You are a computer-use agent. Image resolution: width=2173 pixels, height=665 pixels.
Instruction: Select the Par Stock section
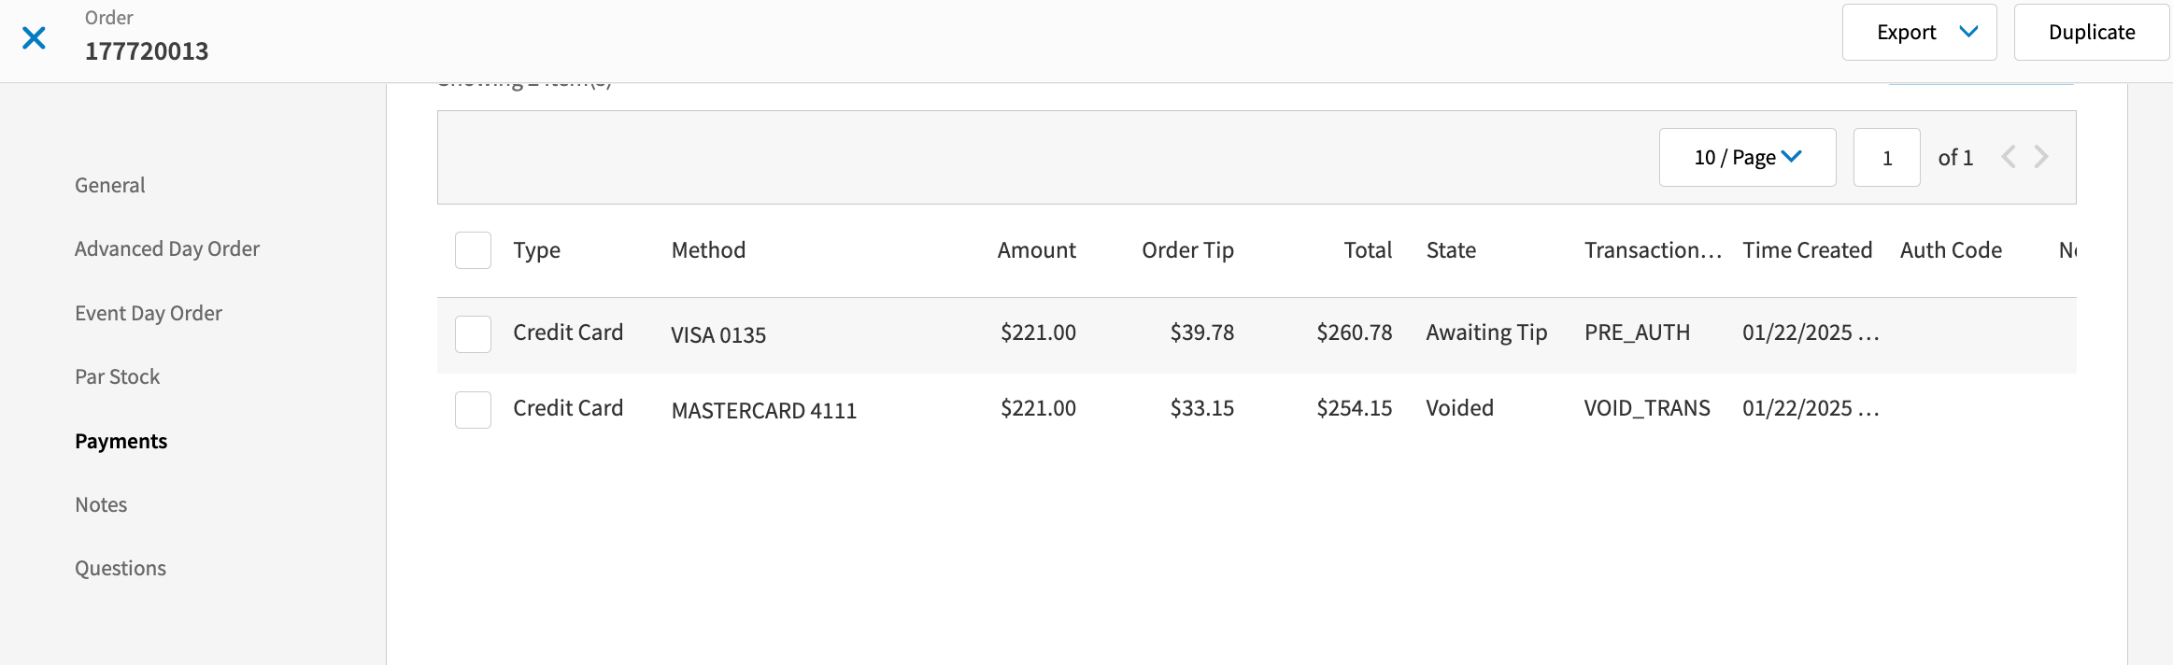pyautogui.click(x=117, y=375)
